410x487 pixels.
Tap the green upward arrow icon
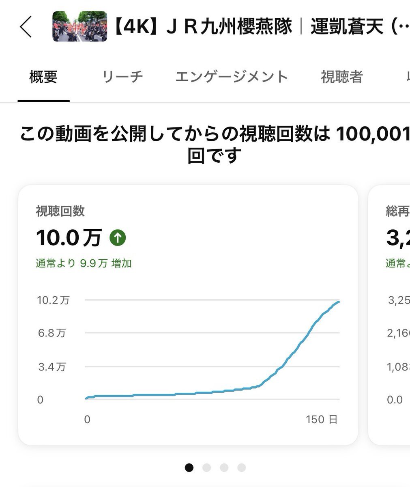(x=118, y=238)
